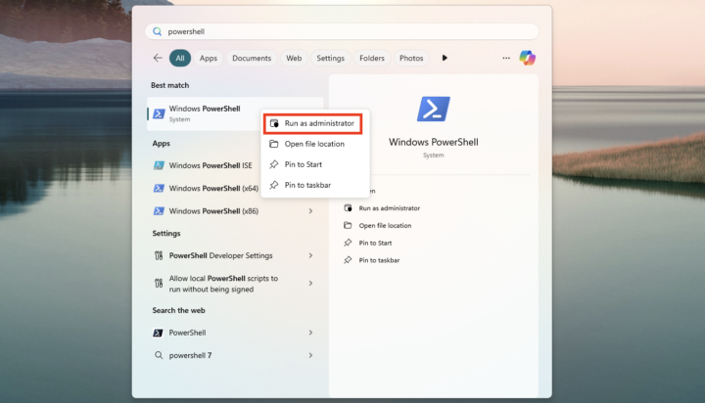Image resolution: width=705 pixels, height=403 pixels.
Task: Switch to the Folders filter tab
Action: [372, 58]
